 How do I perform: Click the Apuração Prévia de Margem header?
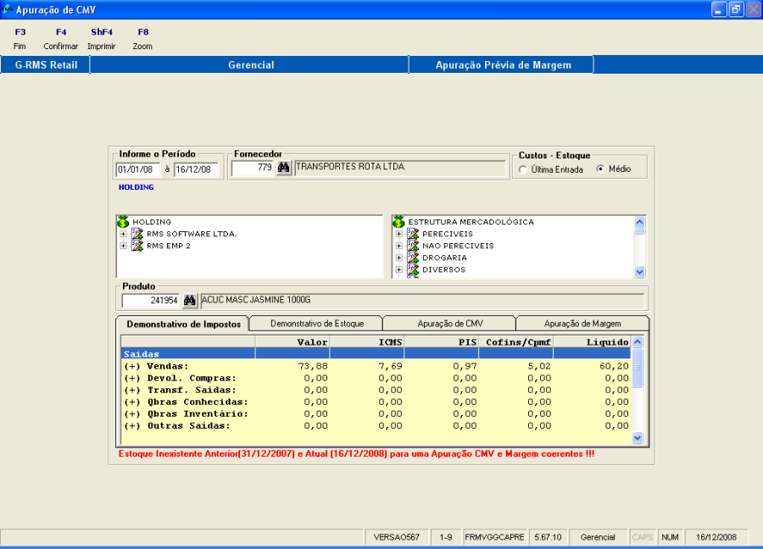502,64
